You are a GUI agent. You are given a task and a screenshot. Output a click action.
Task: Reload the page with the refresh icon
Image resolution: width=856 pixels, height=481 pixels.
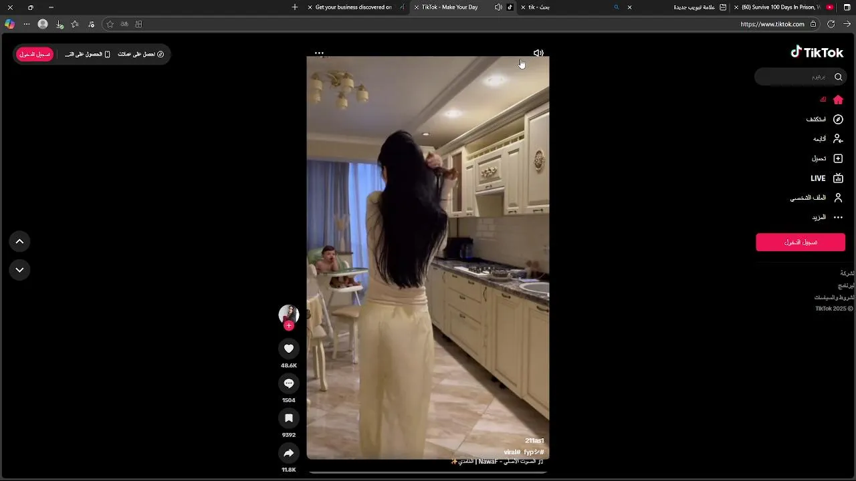point(831,24)
